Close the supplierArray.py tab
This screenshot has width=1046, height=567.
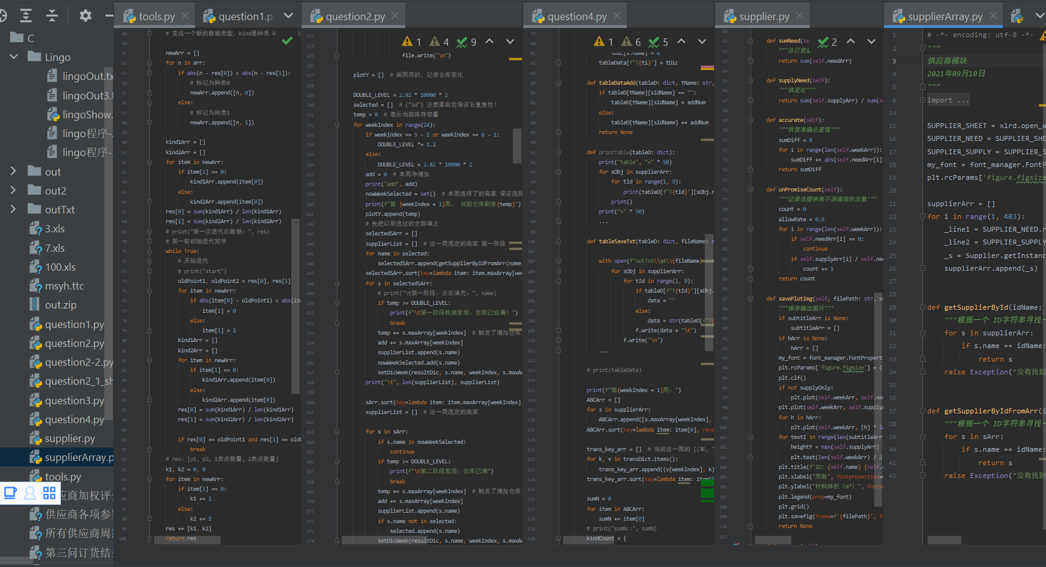coord(994,16)
